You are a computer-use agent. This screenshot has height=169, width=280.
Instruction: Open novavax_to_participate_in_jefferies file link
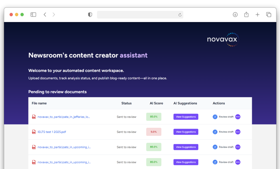(x=64, y=117)
